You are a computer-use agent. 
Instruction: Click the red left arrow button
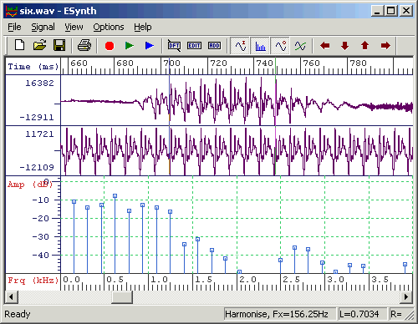coord(325,45)
